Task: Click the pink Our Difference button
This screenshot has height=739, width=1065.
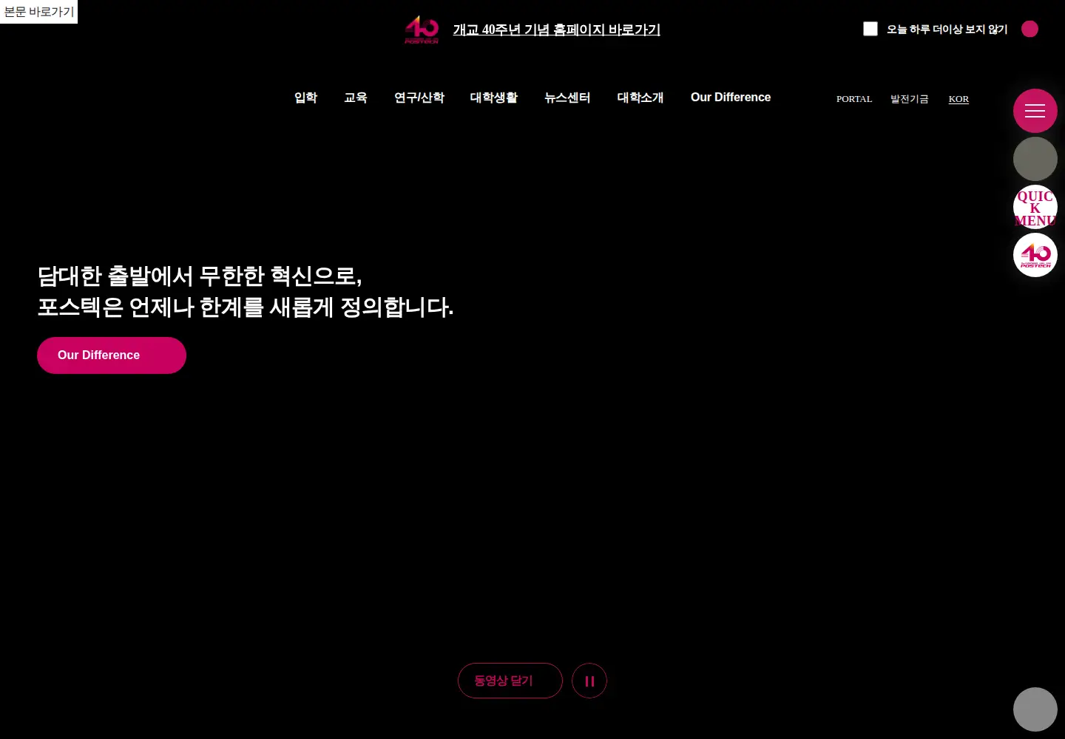Action: pos(112,355)
